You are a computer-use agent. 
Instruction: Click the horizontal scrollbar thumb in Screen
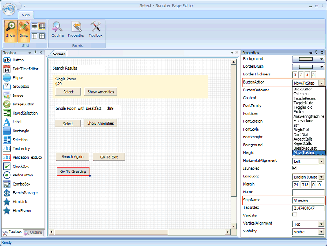pos(111,232)
